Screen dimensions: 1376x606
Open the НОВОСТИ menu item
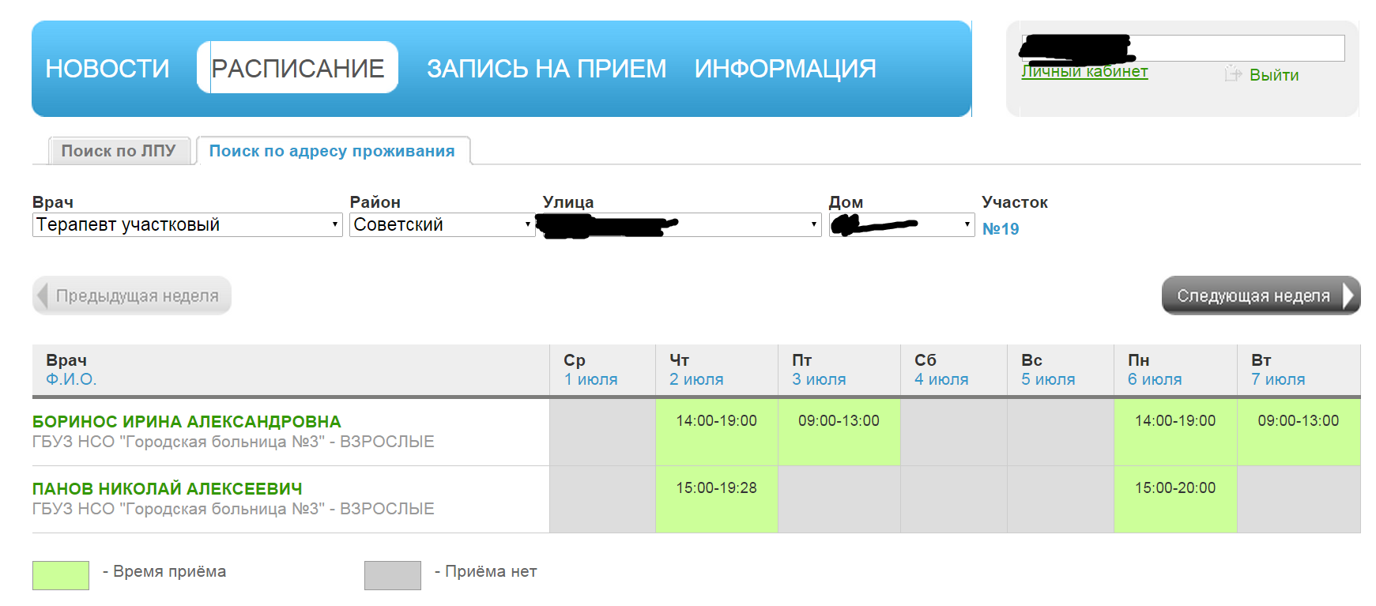click(x=107, y=69)
